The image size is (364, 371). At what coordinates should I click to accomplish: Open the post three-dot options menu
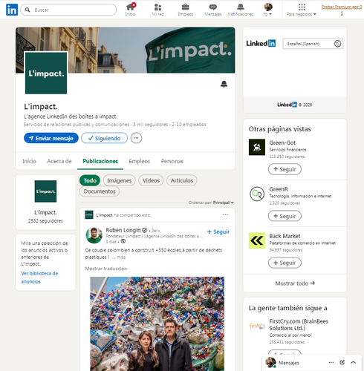click(225, 214)
